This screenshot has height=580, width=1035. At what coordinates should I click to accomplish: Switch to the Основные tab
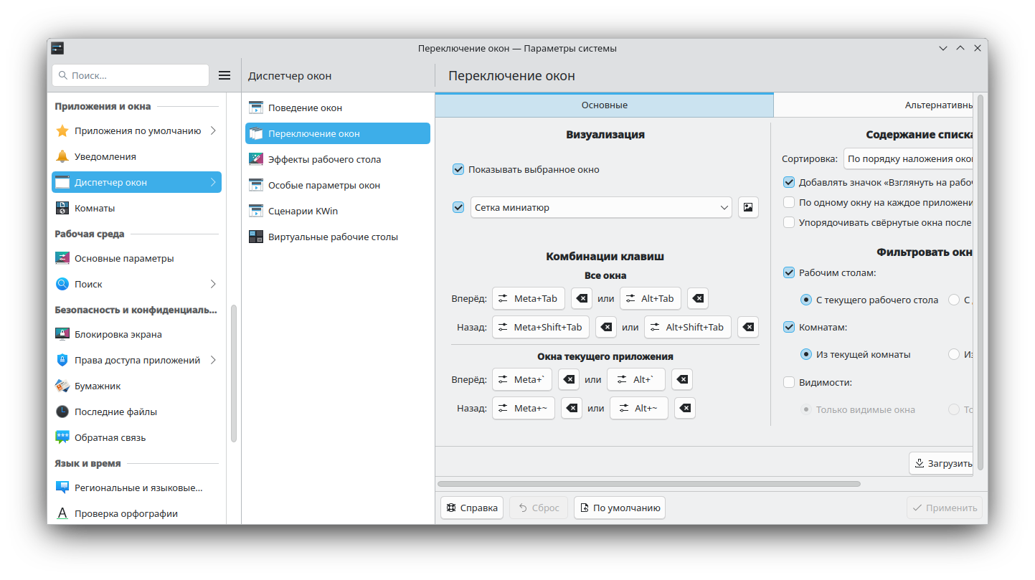tap(604, 105)
